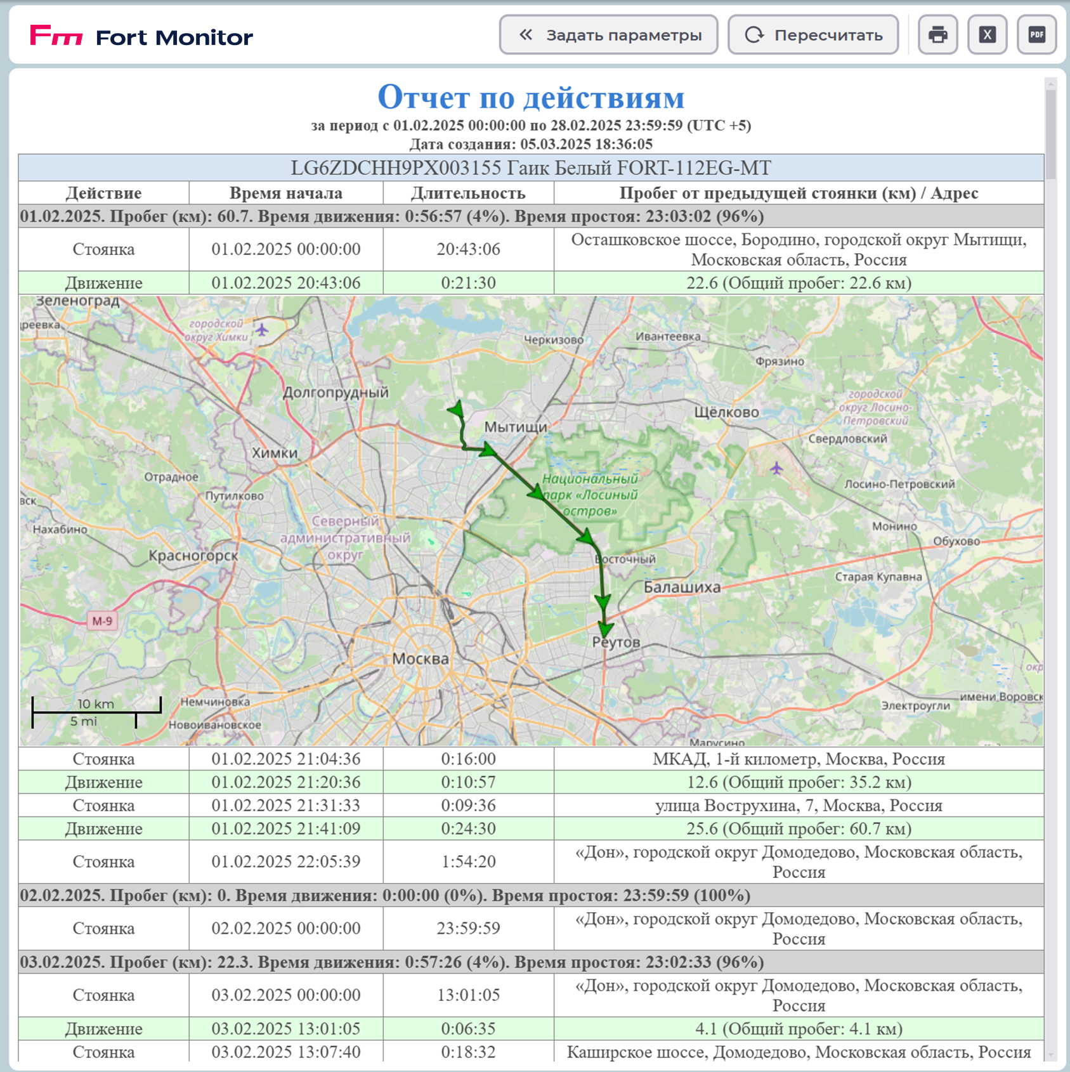Click the route start arrow near Мытищи
The width and height of the screenshot is (1070, 1072).
[456, 410]
